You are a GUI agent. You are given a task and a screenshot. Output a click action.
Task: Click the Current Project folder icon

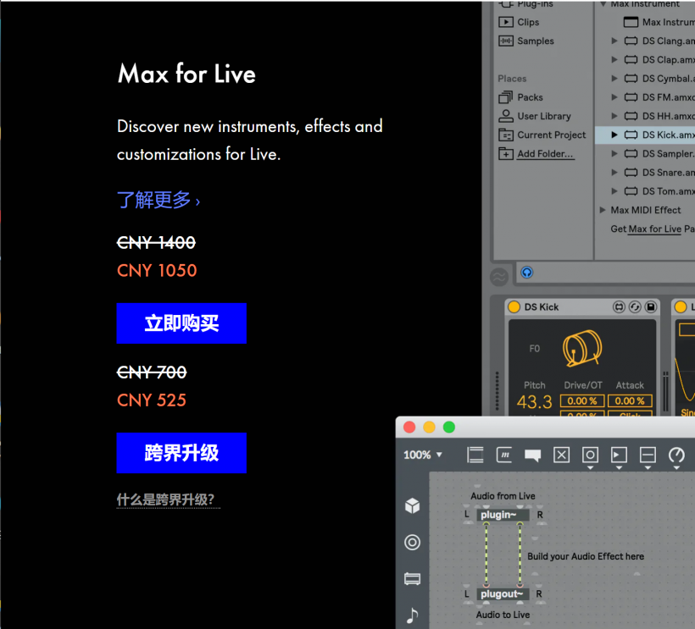pos(506,135)
